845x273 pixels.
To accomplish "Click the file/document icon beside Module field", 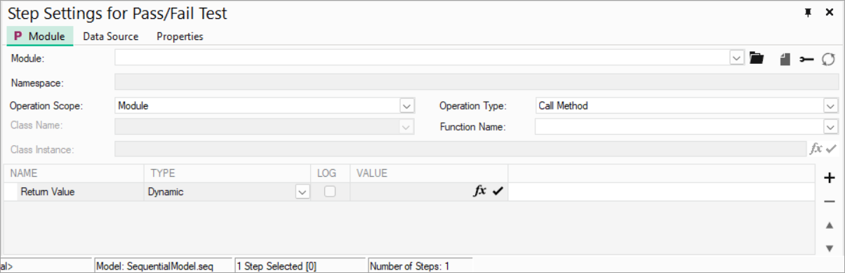I will (x=785, y=59).
